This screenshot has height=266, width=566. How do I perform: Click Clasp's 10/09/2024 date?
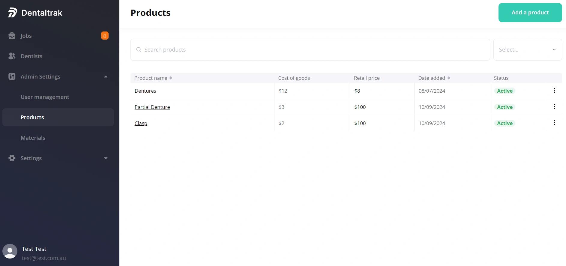[432, 123]
